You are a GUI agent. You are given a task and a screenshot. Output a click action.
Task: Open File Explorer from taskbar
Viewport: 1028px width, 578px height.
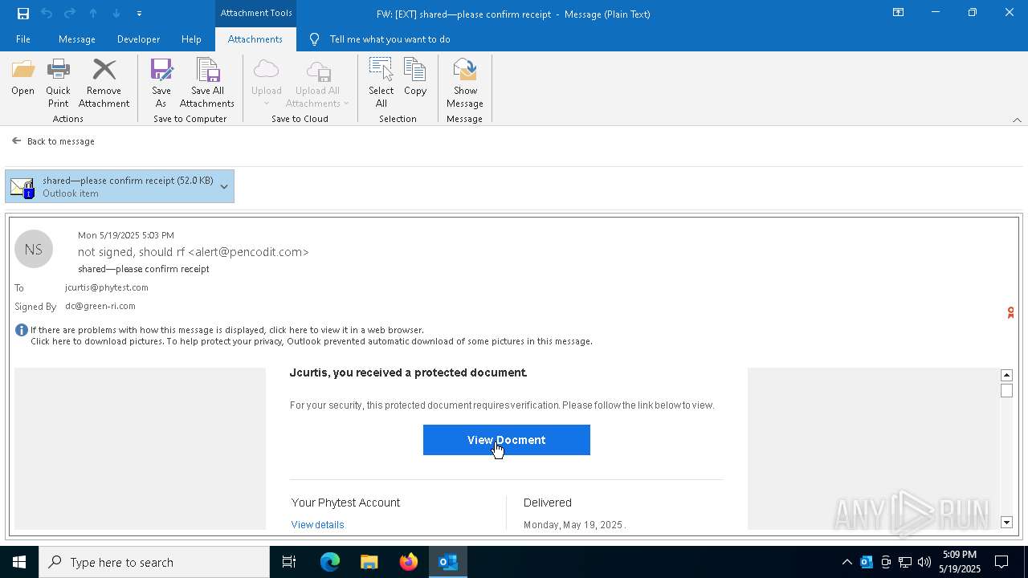click(x=369, y=562)
